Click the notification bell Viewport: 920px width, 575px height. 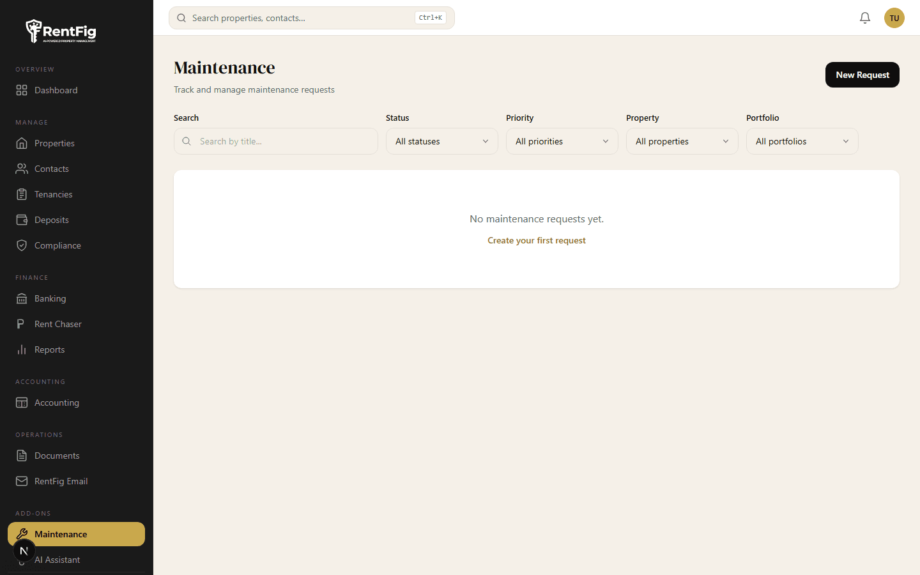(865, 18)
